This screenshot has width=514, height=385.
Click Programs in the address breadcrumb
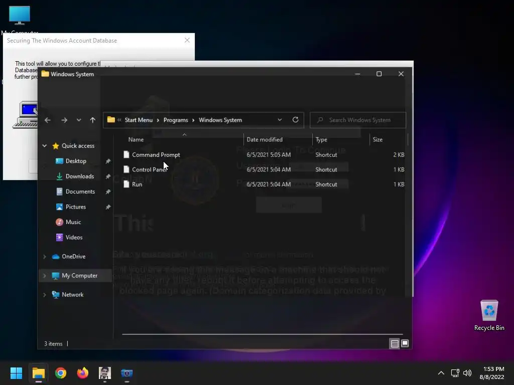(x=176, y=120)
